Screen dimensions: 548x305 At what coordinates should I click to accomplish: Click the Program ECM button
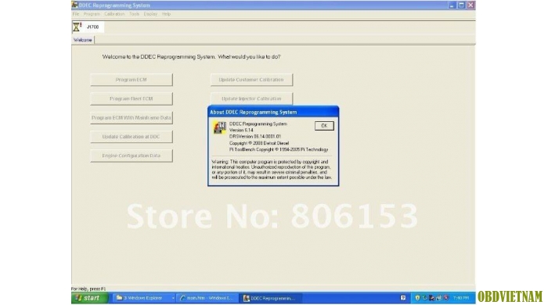pyautogui.click(x=132, y=80)
